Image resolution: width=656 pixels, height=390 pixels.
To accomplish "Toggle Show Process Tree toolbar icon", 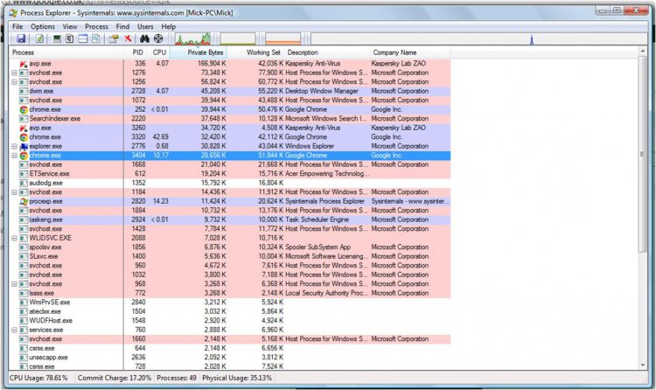I will (x=69, y=39).
